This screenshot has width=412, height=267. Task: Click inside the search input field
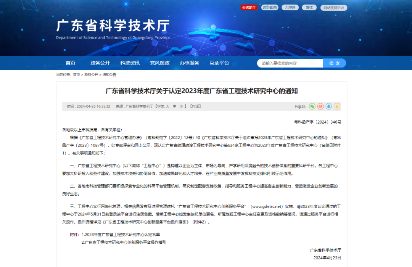coord(291,63)
